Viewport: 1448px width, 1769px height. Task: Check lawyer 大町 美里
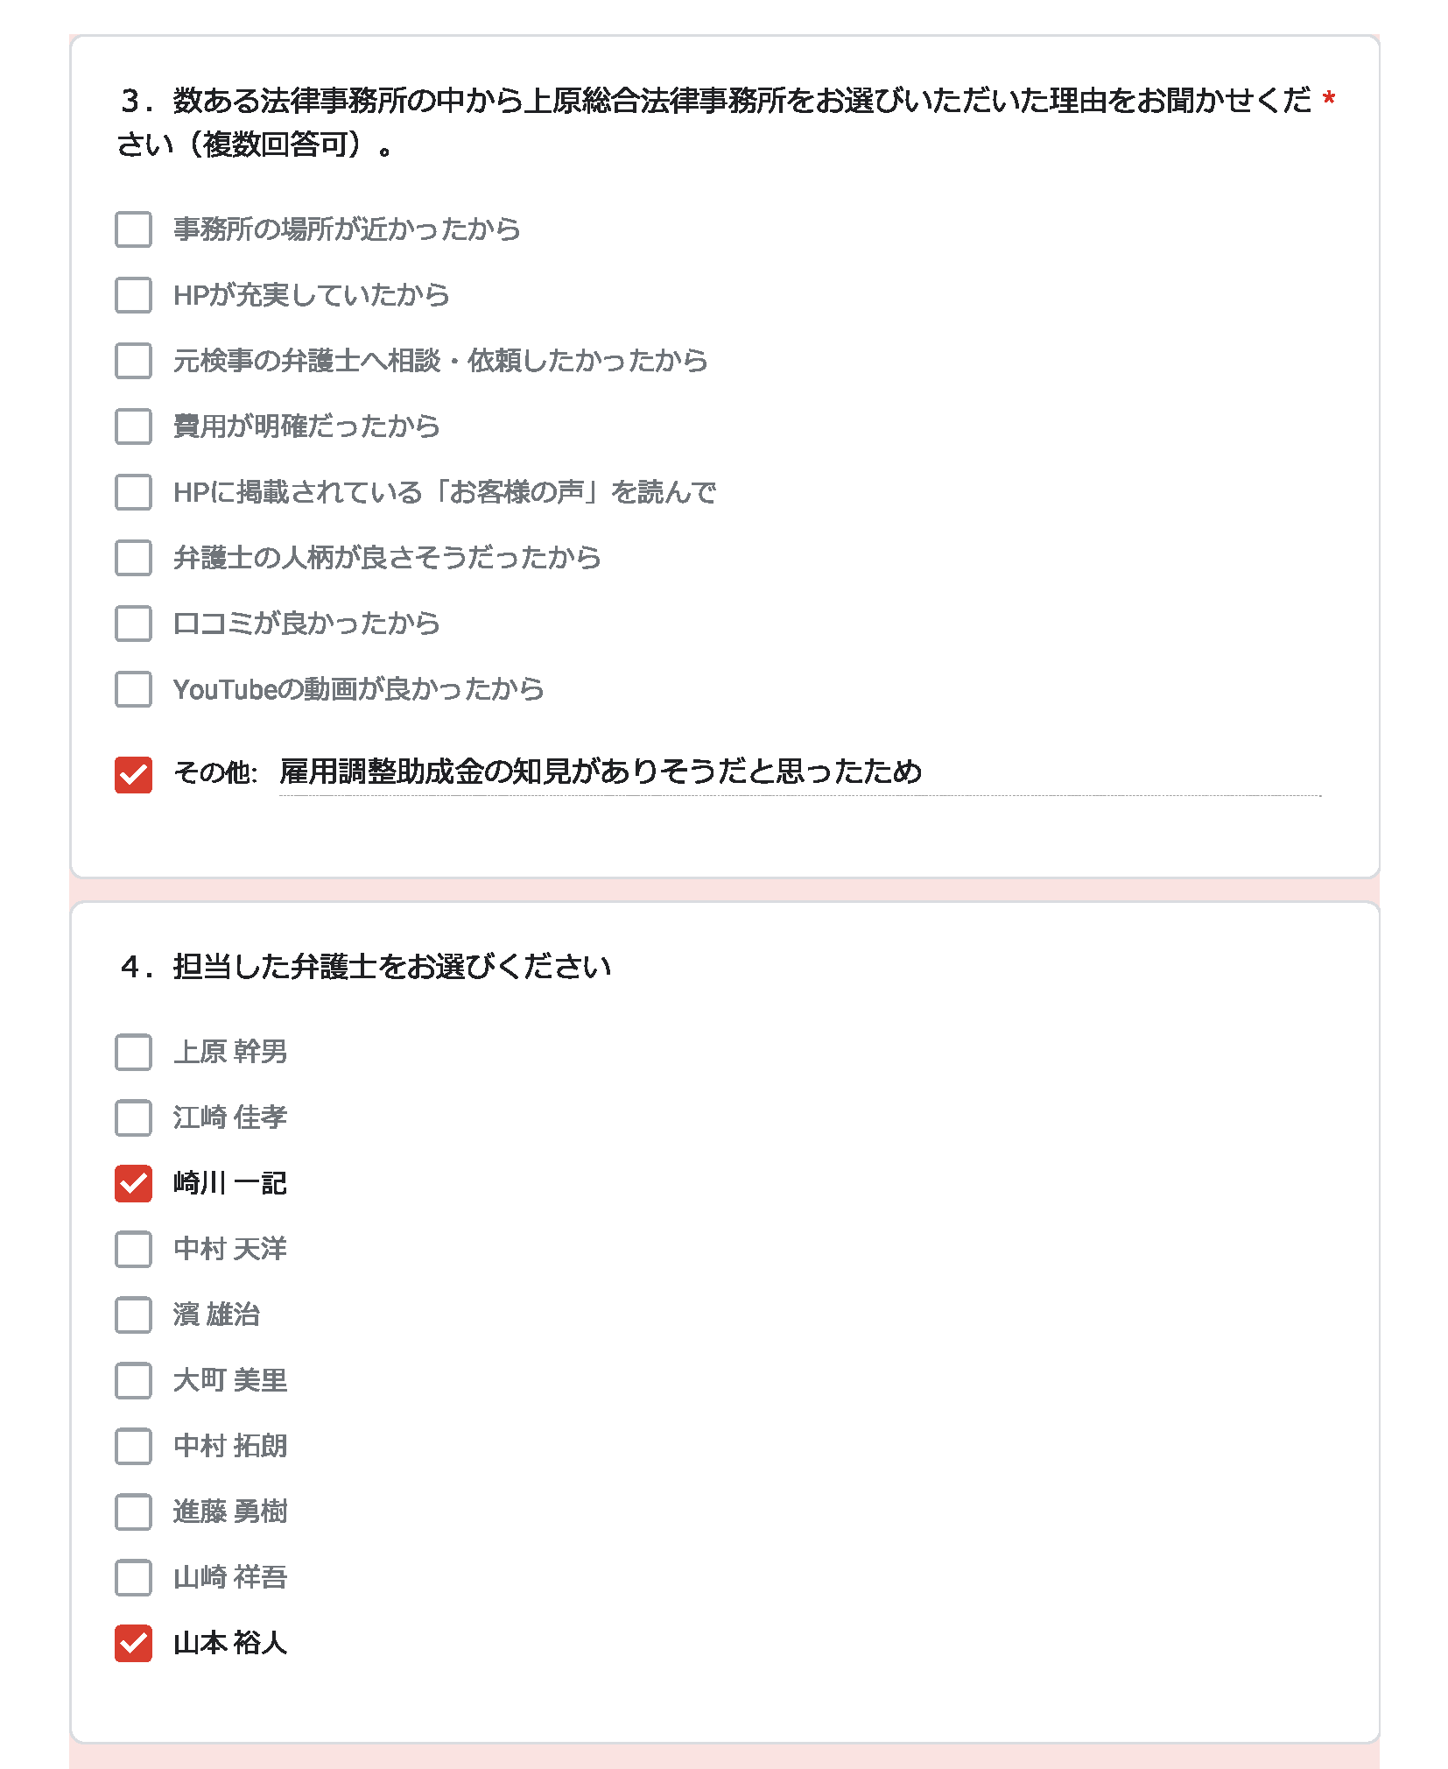[133, 1380]
